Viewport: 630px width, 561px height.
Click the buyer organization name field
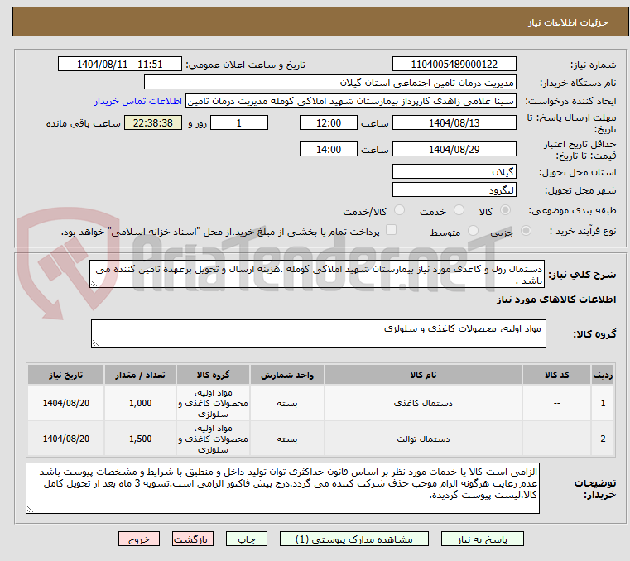[x=330, y=83]
